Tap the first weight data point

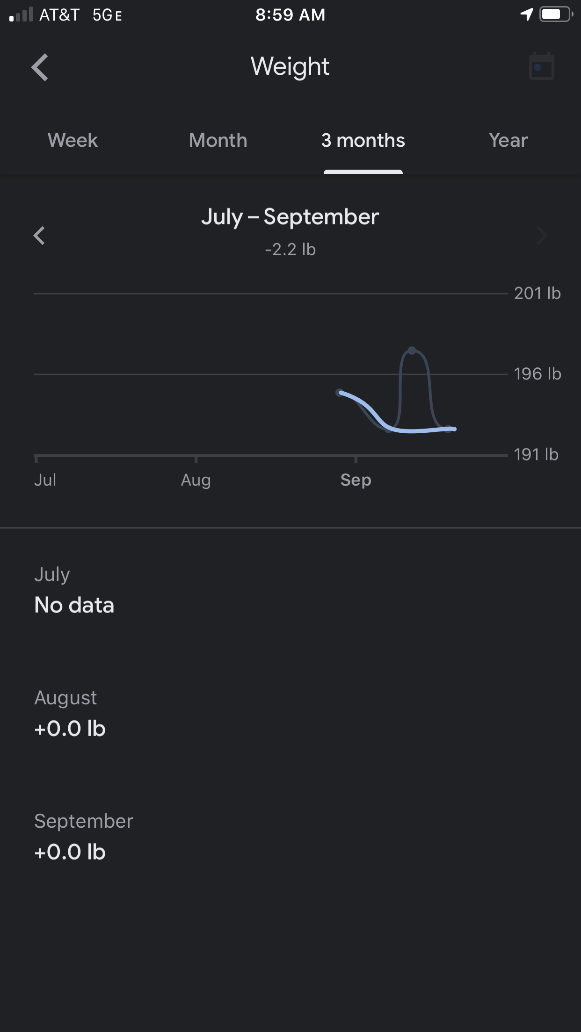click(x=340, y=393)
